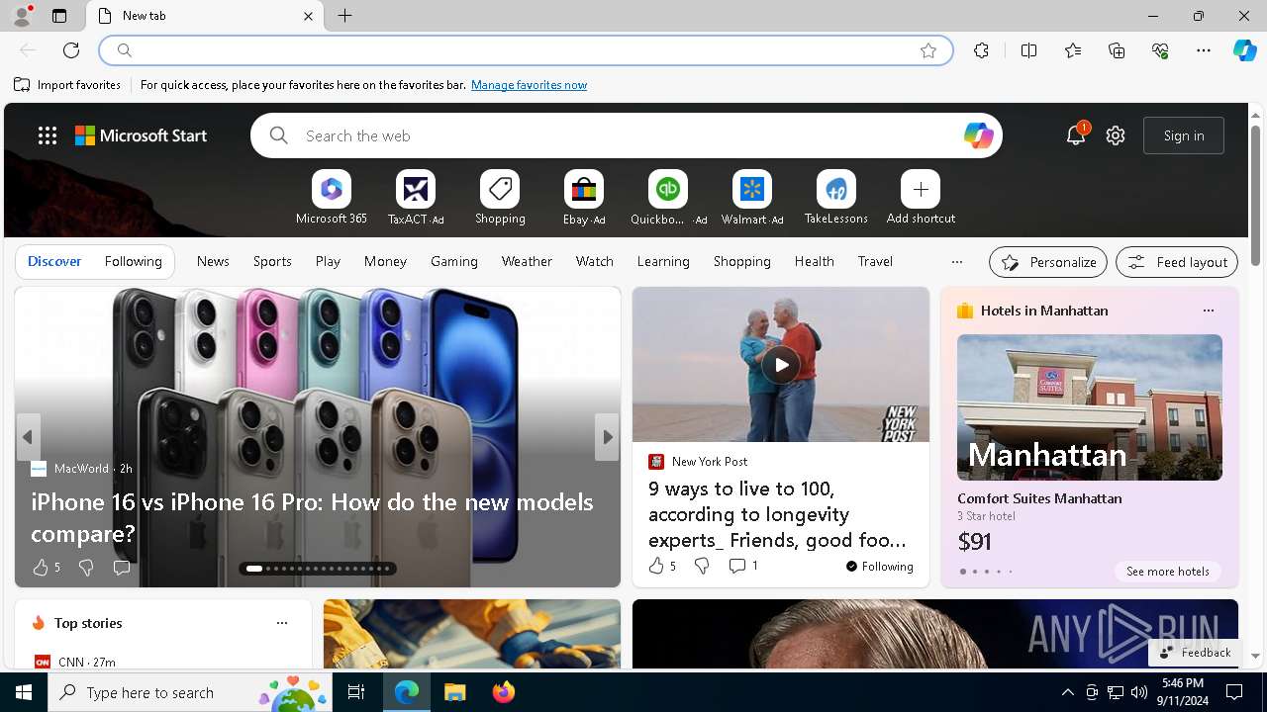Open the Personalize feed options
The image size is (1267, 712).
click(1048, 262)
